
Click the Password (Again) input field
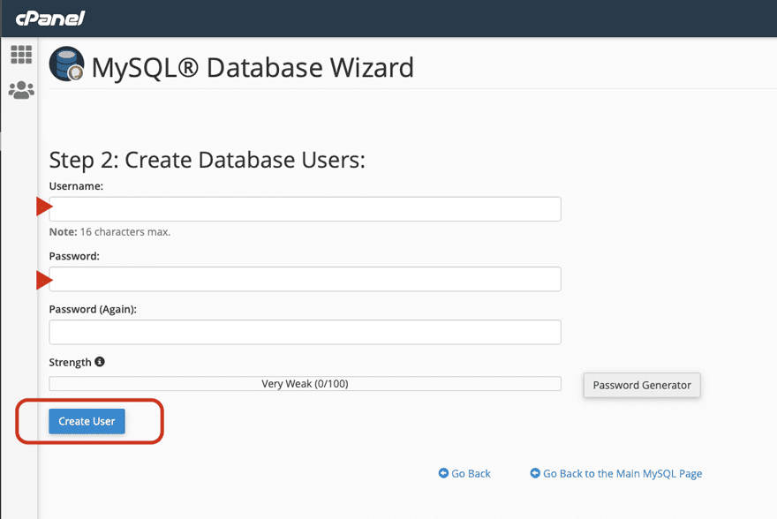click(x=305, y=332)
